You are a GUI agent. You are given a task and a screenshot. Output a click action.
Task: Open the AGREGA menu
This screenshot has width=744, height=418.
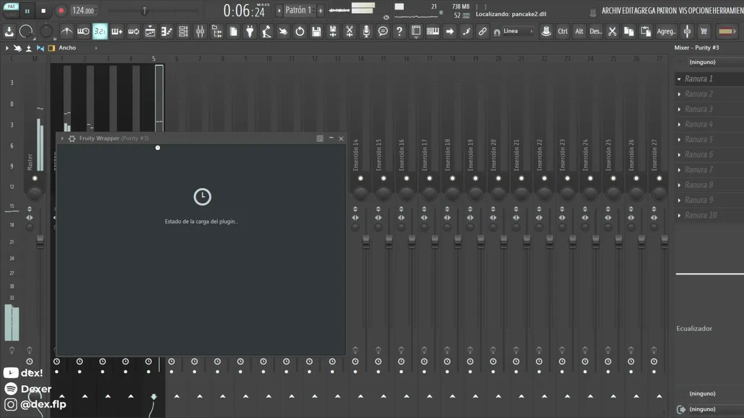coord(646,10)
